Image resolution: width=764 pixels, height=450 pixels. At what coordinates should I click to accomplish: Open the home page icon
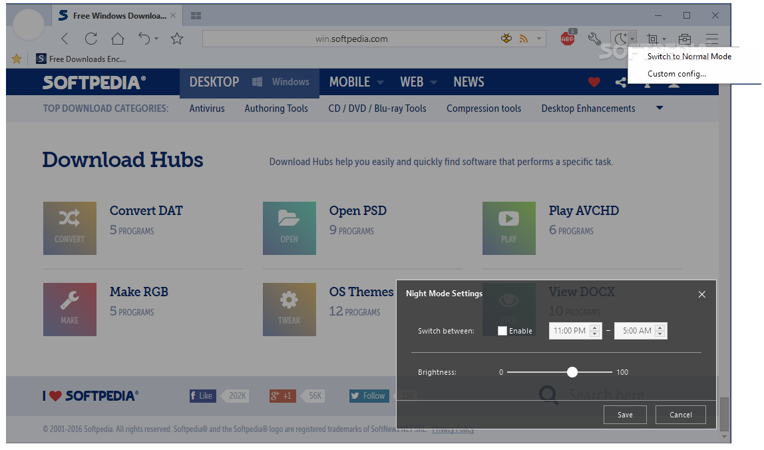click(117, 39)
